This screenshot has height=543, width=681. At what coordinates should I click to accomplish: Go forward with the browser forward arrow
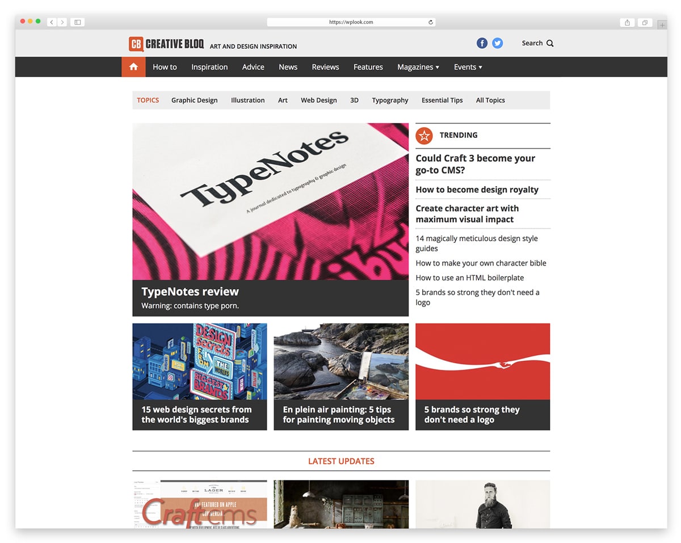62,22
